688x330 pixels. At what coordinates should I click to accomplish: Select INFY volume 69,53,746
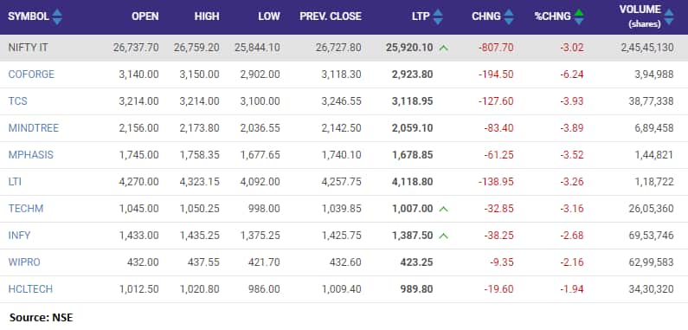click(651, 235)
